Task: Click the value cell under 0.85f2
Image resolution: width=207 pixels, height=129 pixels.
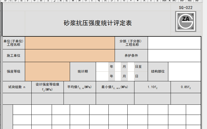Action: pyautogui.click(x=186, y=99)
